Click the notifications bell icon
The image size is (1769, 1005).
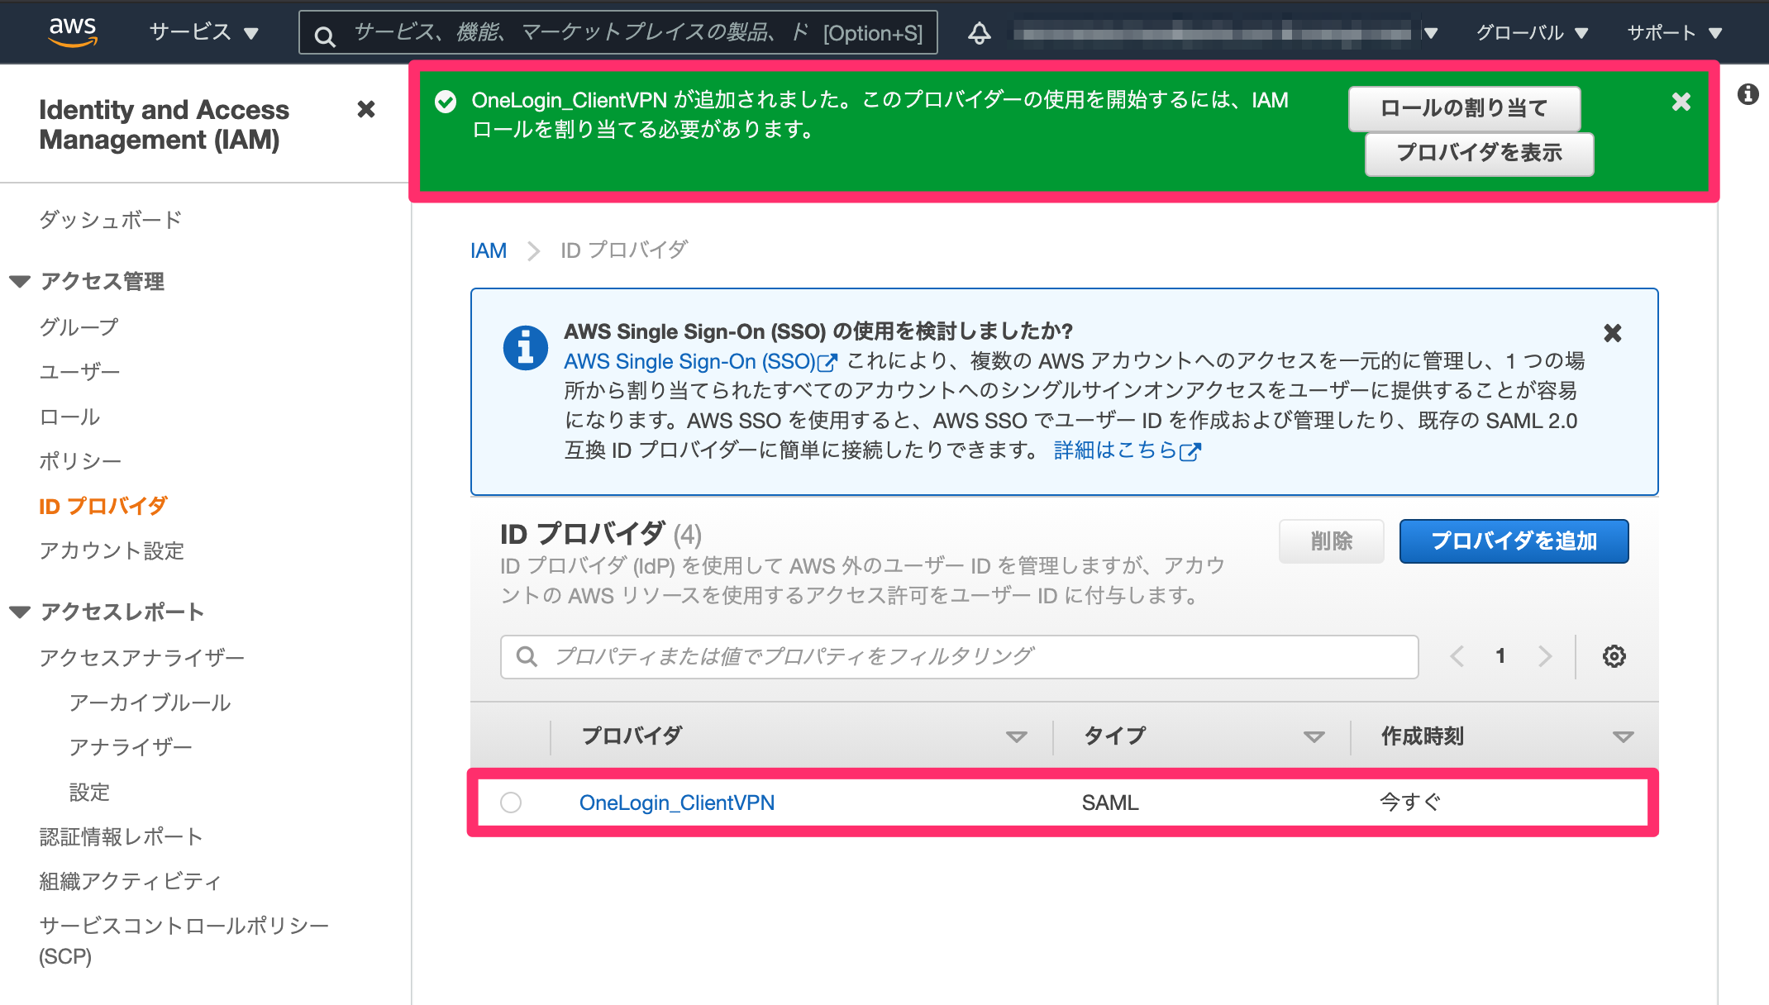980,33
